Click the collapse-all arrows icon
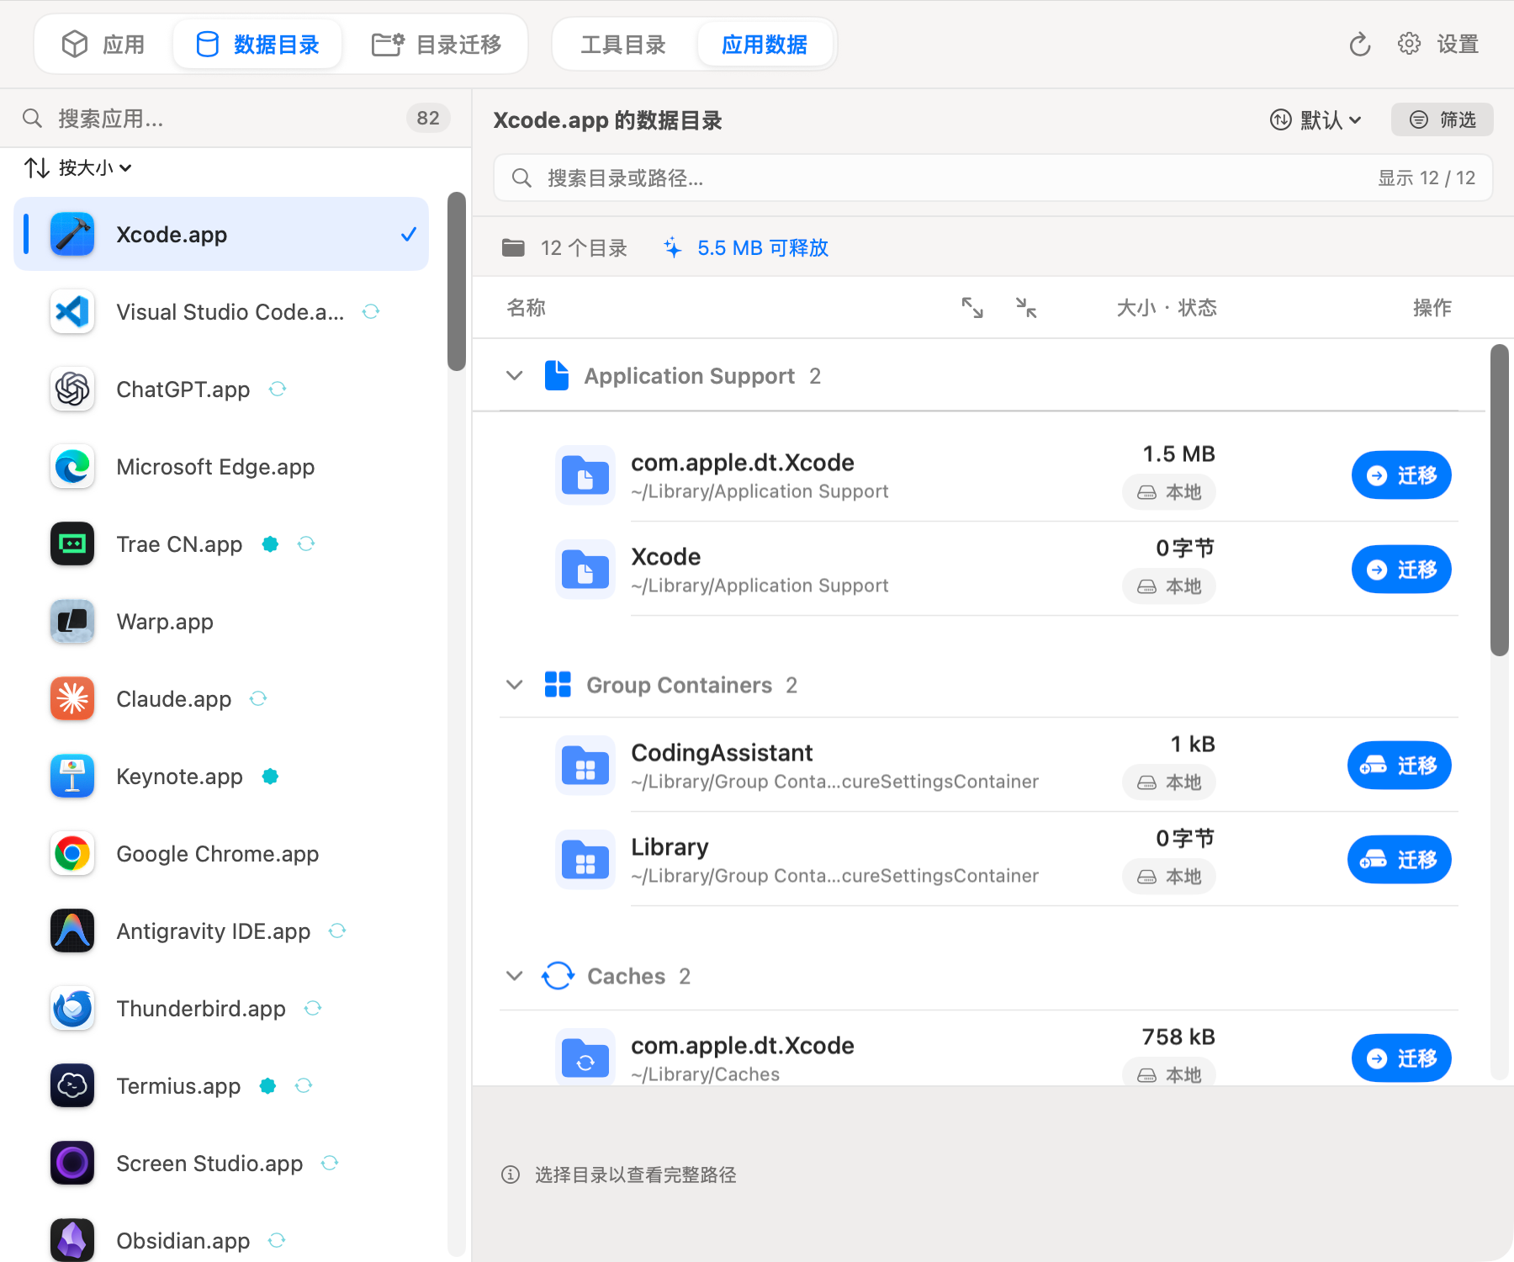The width and height of the screenshot is (1514, 1262). [x=1026, y=308]
